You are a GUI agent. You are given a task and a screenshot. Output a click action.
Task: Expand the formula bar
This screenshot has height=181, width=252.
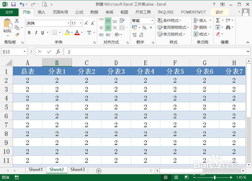pos(248,52)
